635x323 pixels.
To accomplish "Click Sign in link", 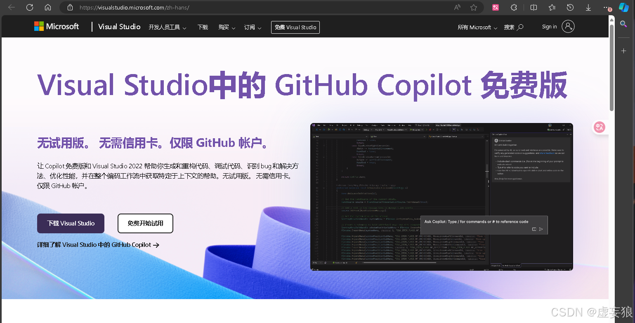I will (x=549, y=27).
